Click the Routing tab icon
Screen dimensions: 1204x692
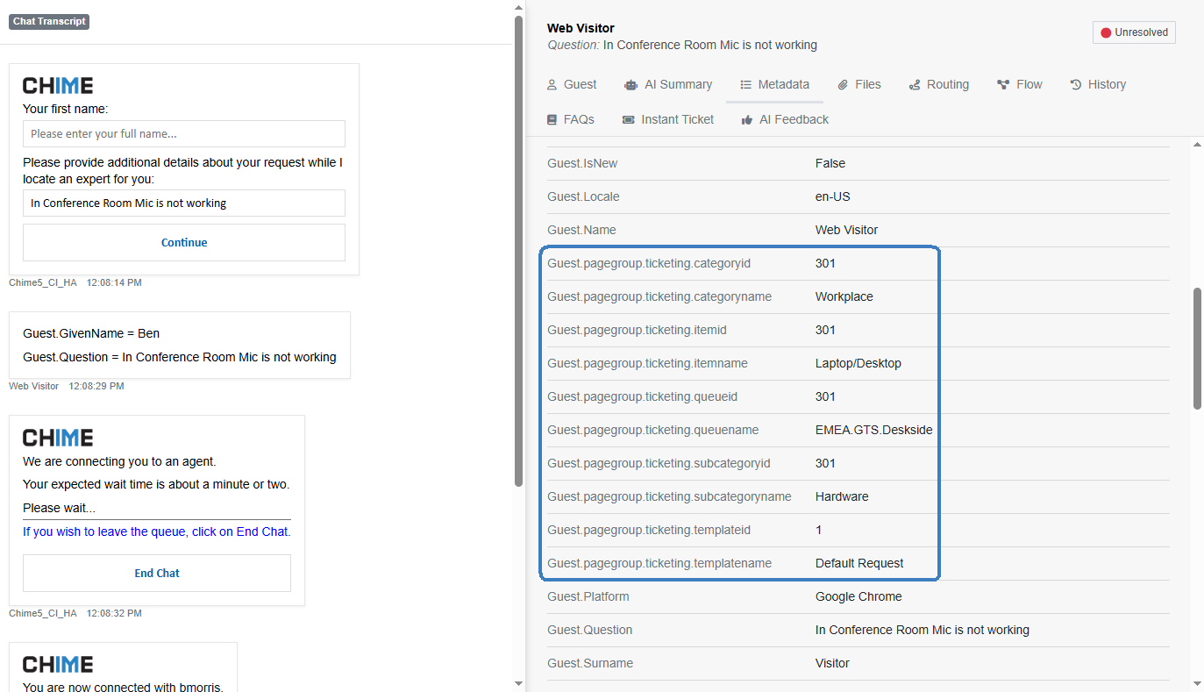(915, 85)
